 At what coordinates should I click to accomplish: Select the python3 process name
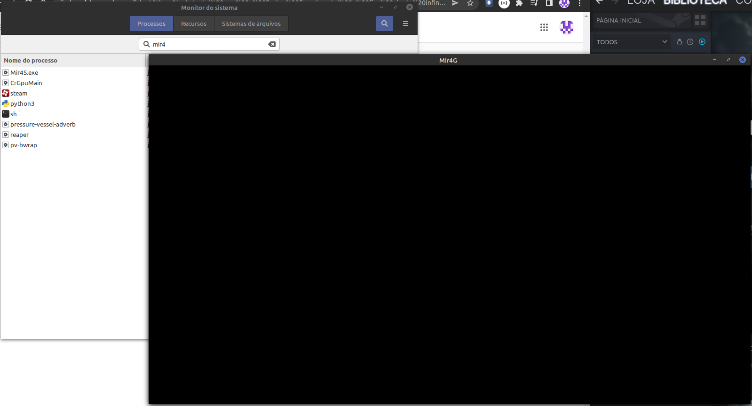tap(23, 103)
